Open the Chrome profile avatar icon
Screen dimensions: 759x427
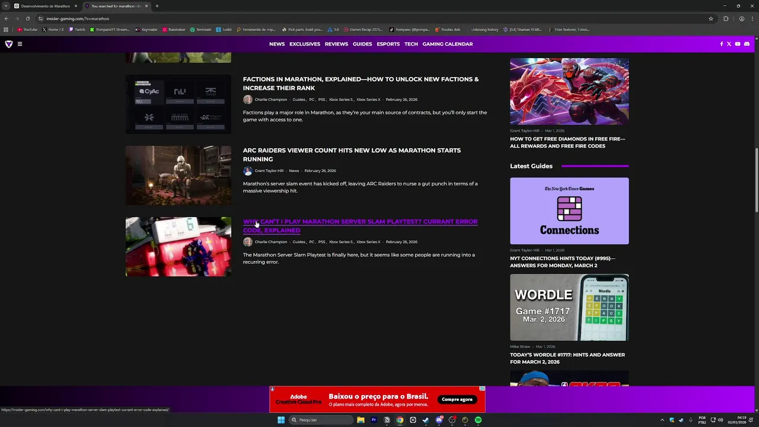741,18
